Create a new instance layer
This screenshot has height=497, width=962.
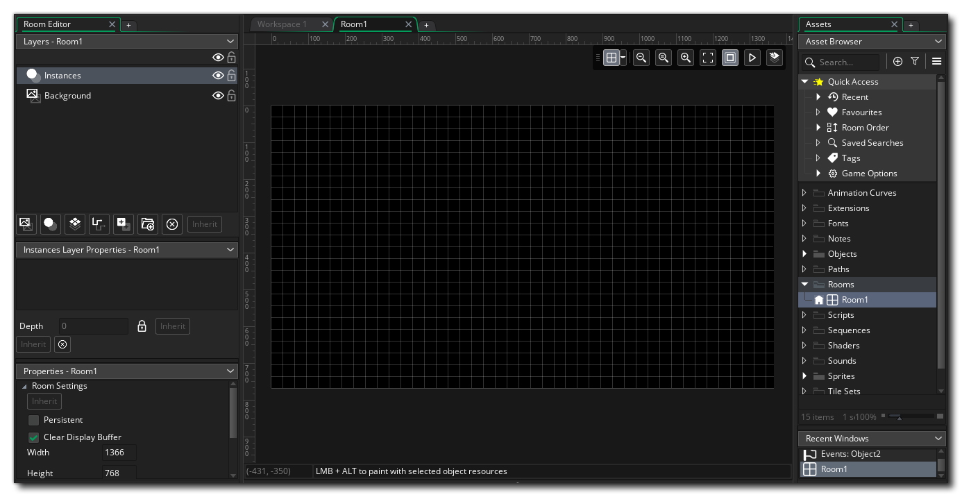coord(51,224)
